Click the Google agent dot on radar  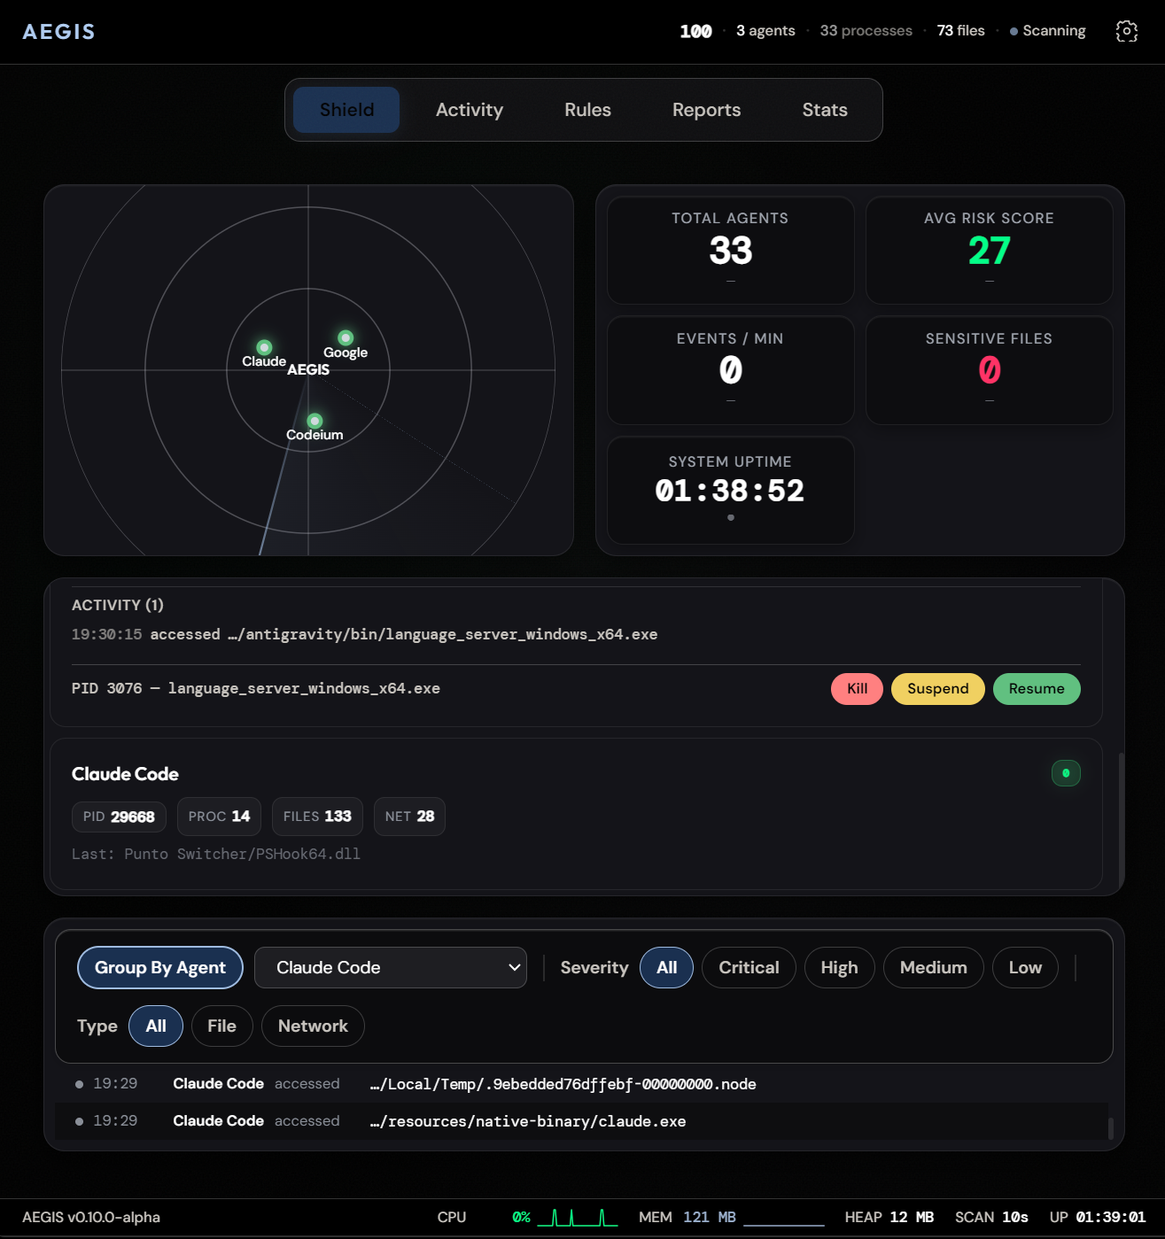point(346,337)
